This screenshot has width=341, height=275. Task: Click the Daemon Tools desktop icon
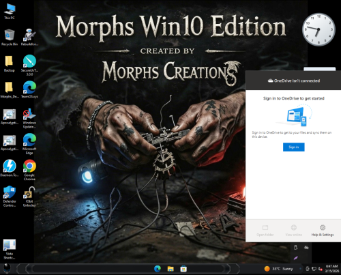(x=10, y=169)
